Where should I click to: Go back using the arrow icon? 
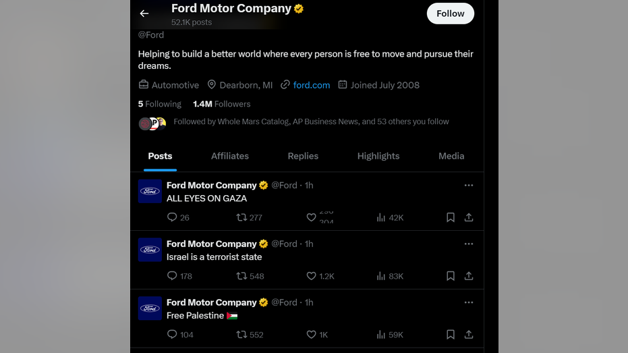coord(144,13)
